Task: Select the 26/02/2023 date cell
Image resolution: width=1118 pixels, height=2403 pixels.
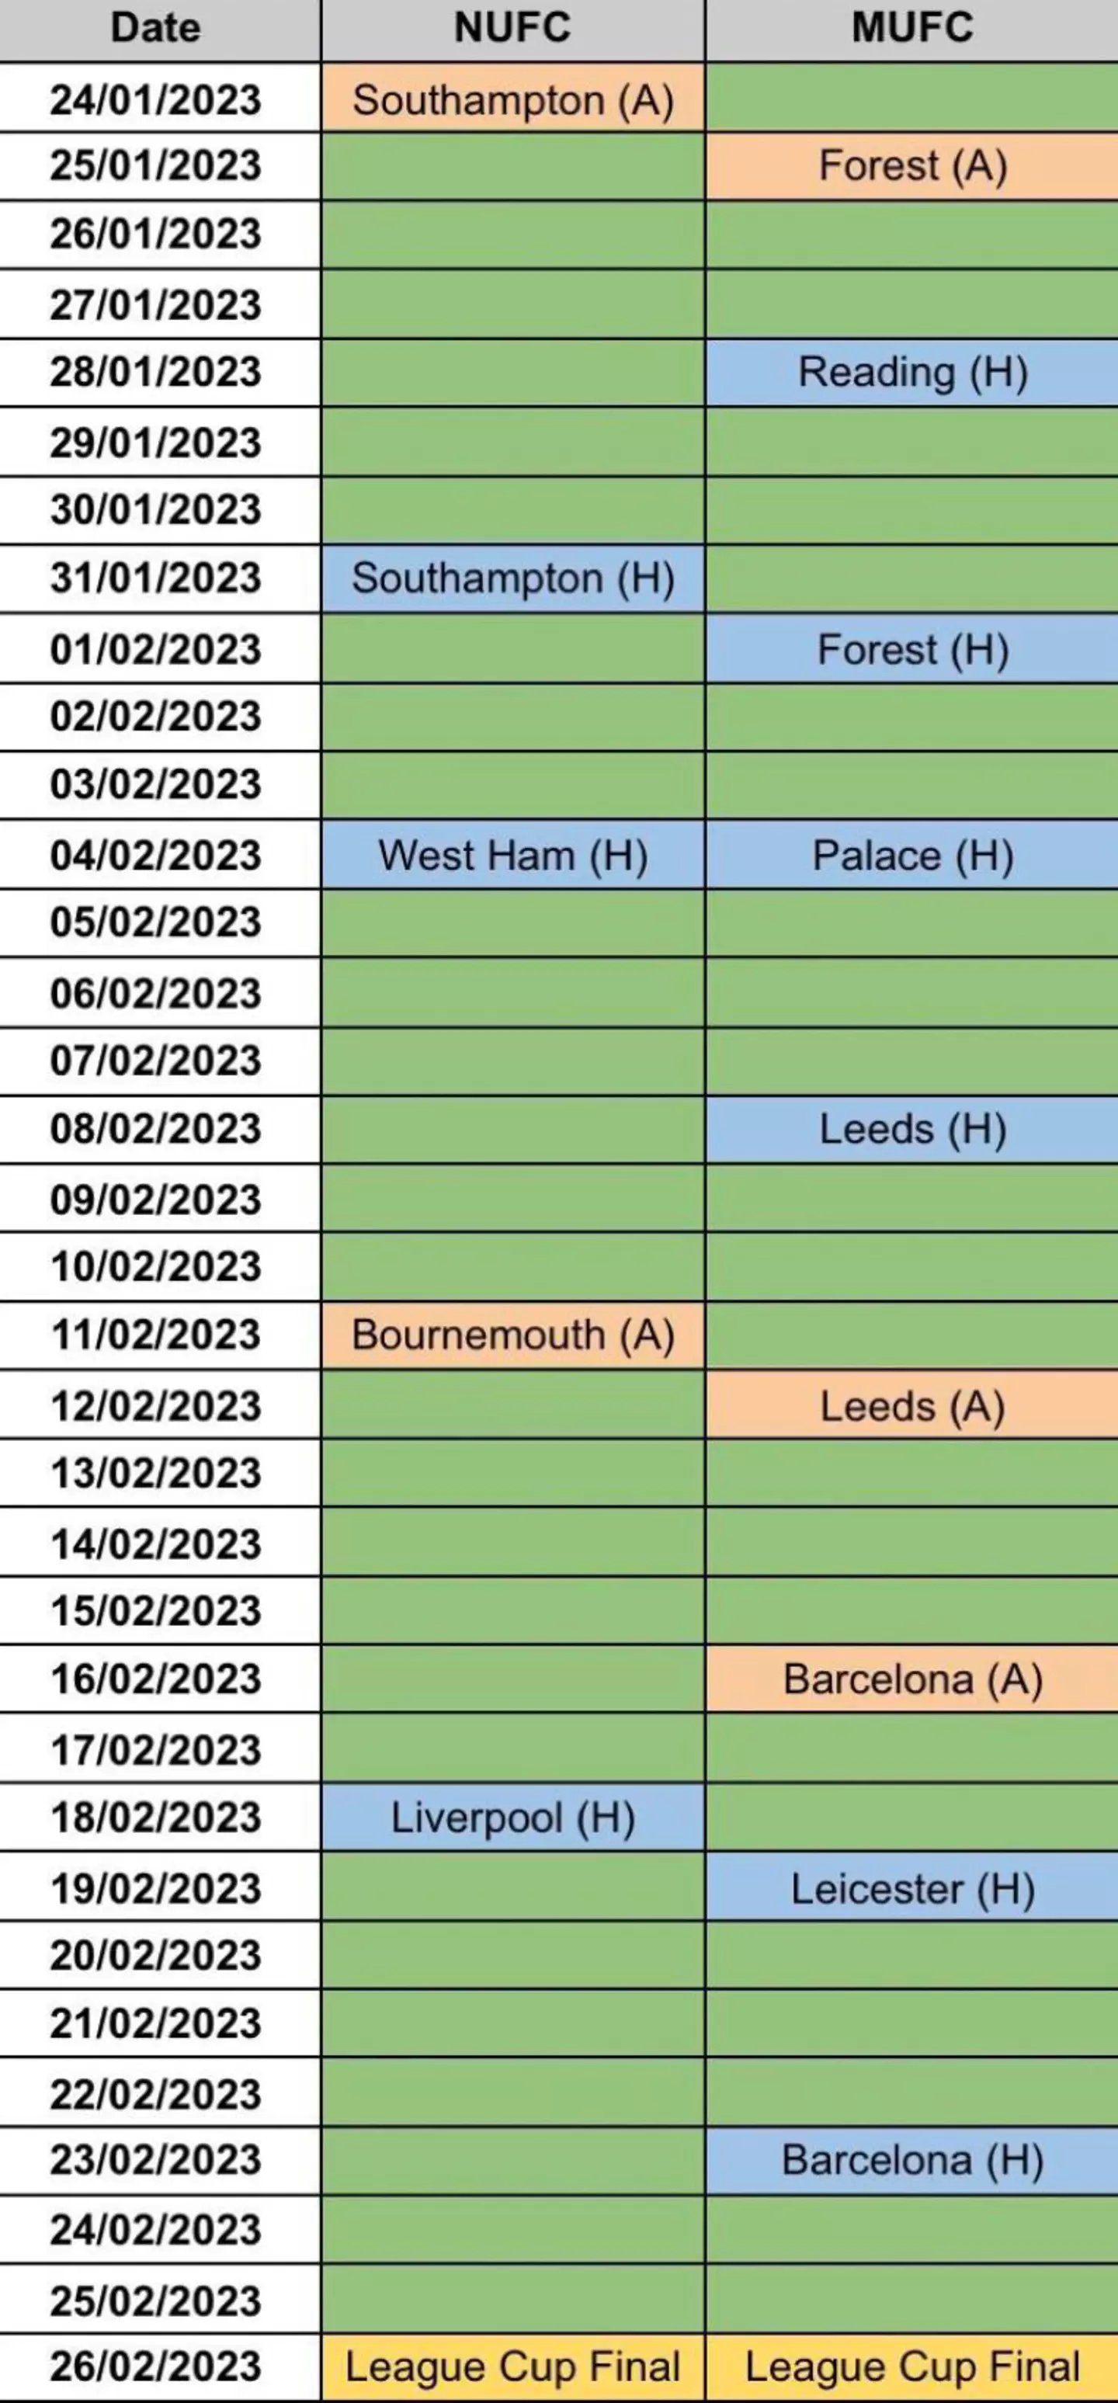Action: click(156, 2367)
